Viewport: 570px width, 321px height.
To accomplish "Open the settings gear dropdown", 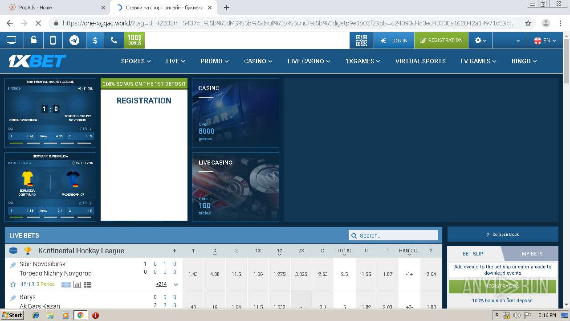I will click(x=480, y=41).
